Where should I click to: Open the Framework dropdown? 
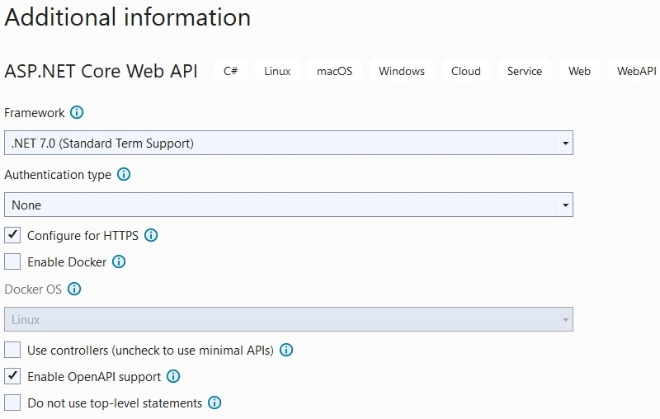289,143
